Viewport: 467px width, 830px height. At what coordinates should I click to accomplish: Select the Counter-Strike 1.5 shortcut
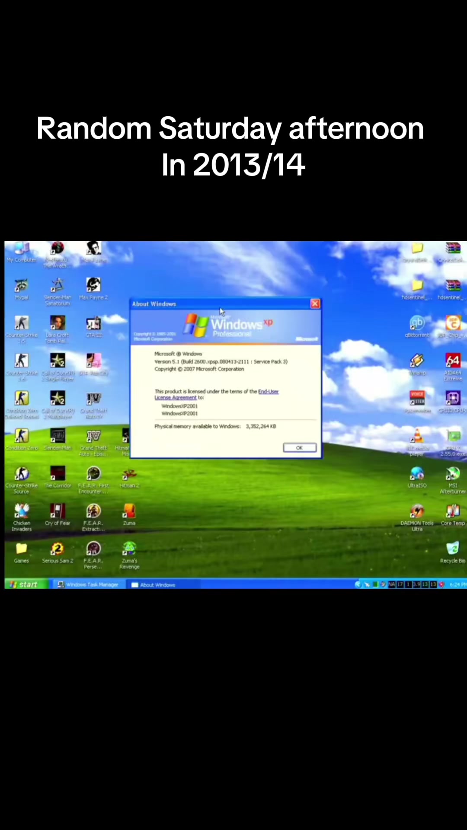coord(22,329)
